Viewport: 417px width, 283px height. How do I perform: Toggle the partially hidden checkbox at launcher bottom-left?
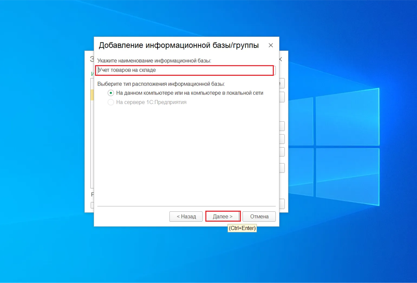pyautogui.click(x=92, y=205)
